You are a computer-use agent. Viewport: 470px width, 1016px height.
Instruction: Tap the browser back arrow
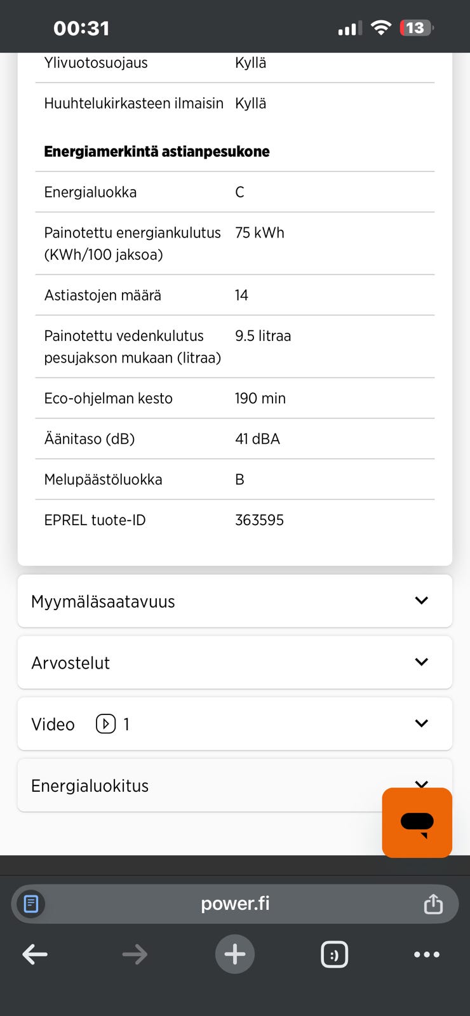(x=35, y=954)
